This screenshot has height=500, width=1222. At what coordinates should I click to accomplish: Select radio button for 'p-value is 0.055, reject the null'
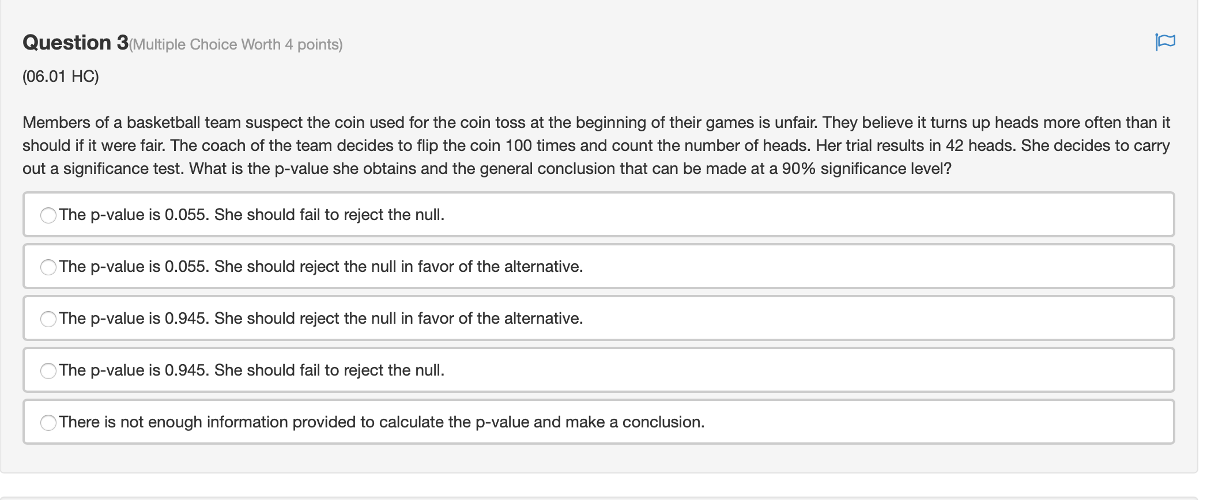(x=48, y=267)
